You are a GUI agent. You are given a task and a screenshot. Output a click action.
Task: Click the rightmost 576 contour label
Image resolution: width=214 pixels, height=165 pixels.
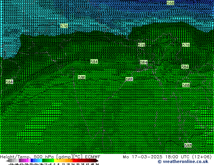pos(186,45)
